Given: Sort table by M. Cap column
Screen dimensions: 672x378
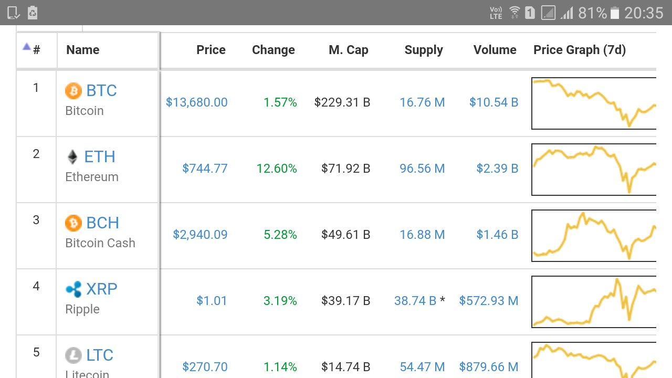Looking at the screenshot, I should 349,50.
